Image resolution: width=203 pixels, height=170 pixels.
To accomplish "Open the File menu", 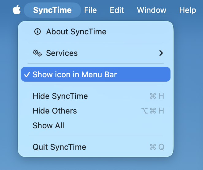I will point(90,10).
